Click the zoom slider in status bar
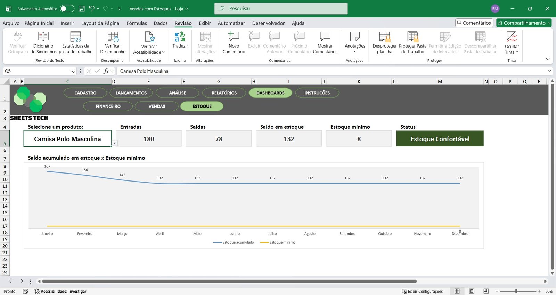 pos(517,291)
